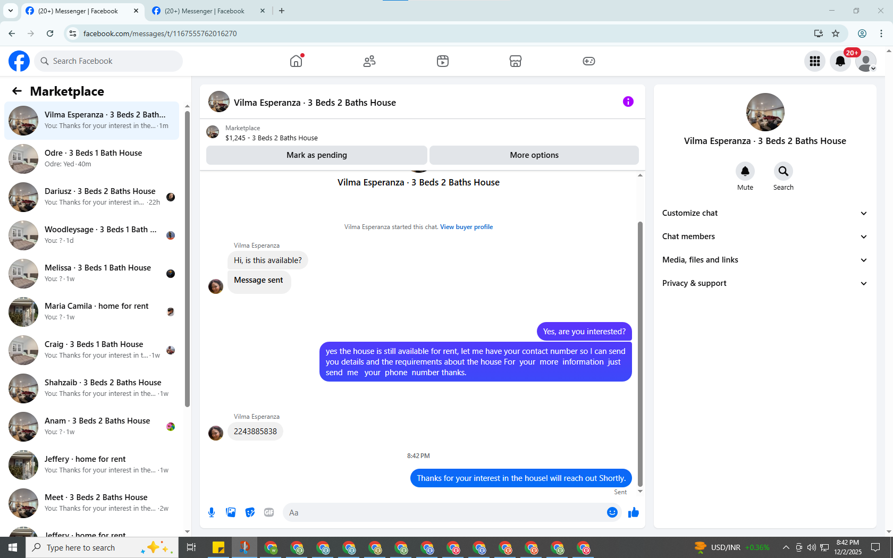
Task: Send a thumbs-up like
Action: tap(634, 512)
